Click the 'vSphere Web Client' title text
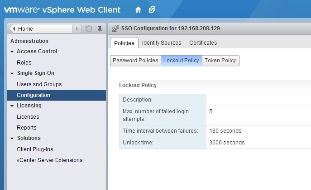The height and width of the screenshot is (190, 311). [81, 10]
